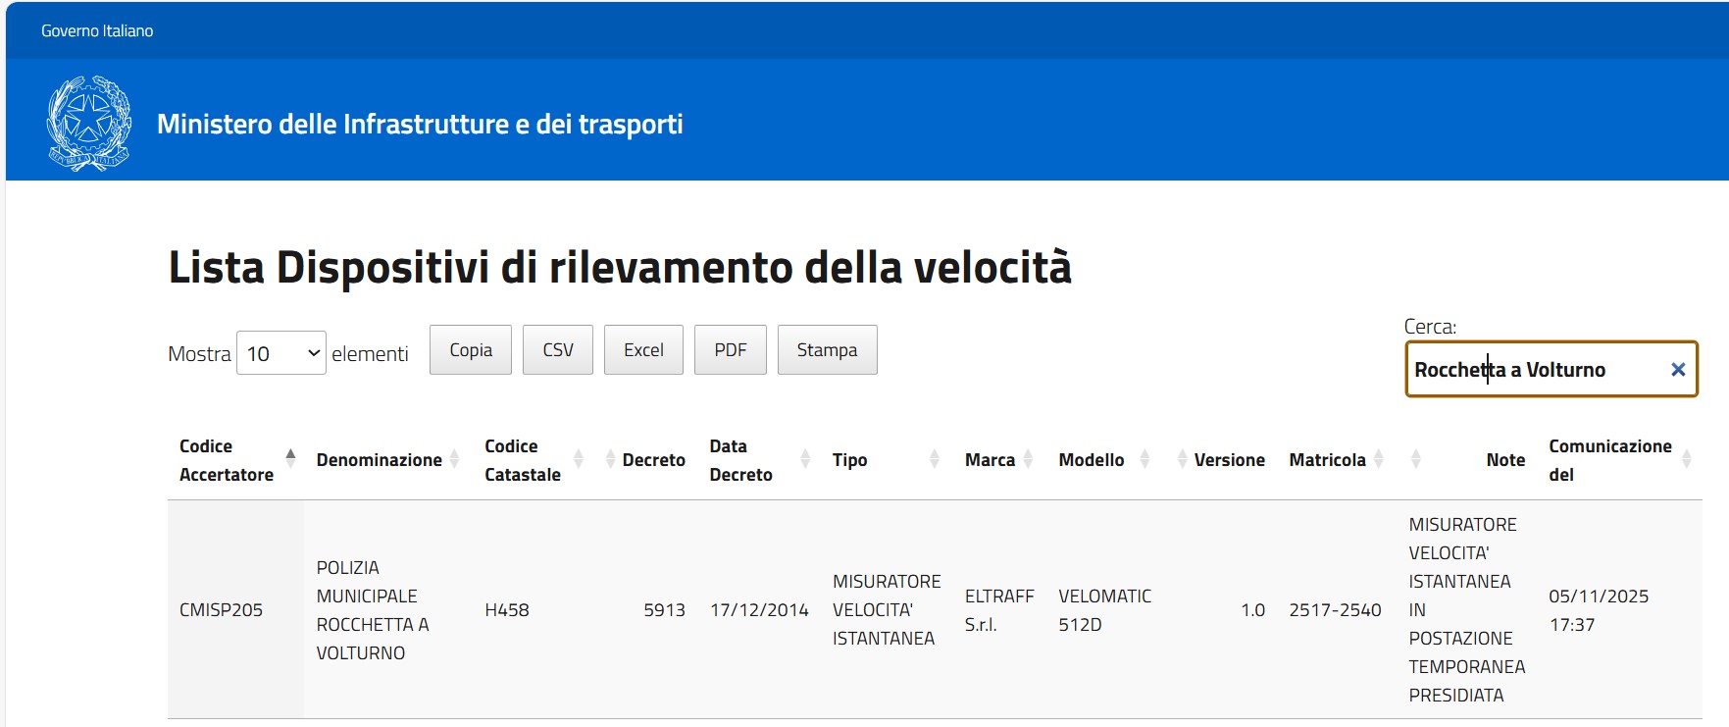Clear the search field with the X icon
This screenshot has width=1729, height=727.
click(x=1677, y=370)
